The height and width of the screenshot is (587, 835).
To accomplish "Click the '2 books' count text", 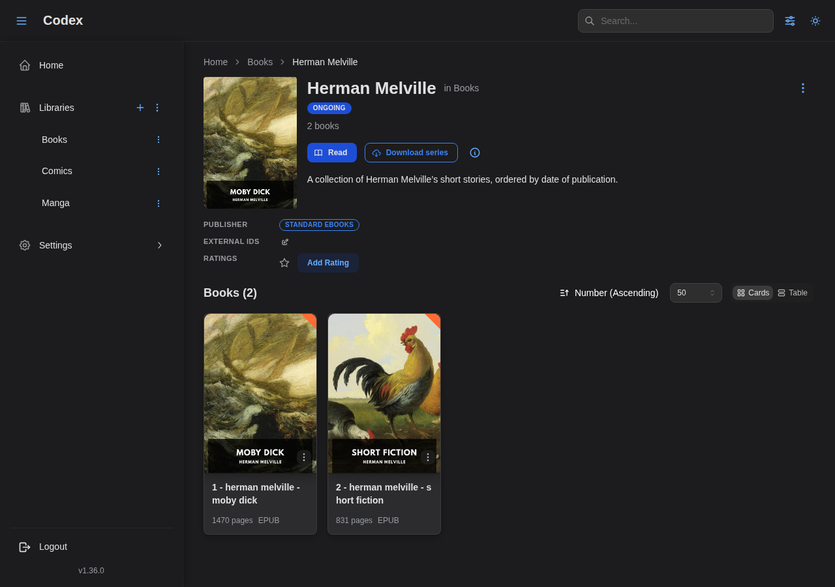I will coord(323,126).
